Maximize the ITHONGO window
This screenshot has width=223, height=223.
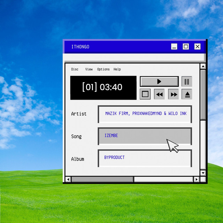point(186,47)
